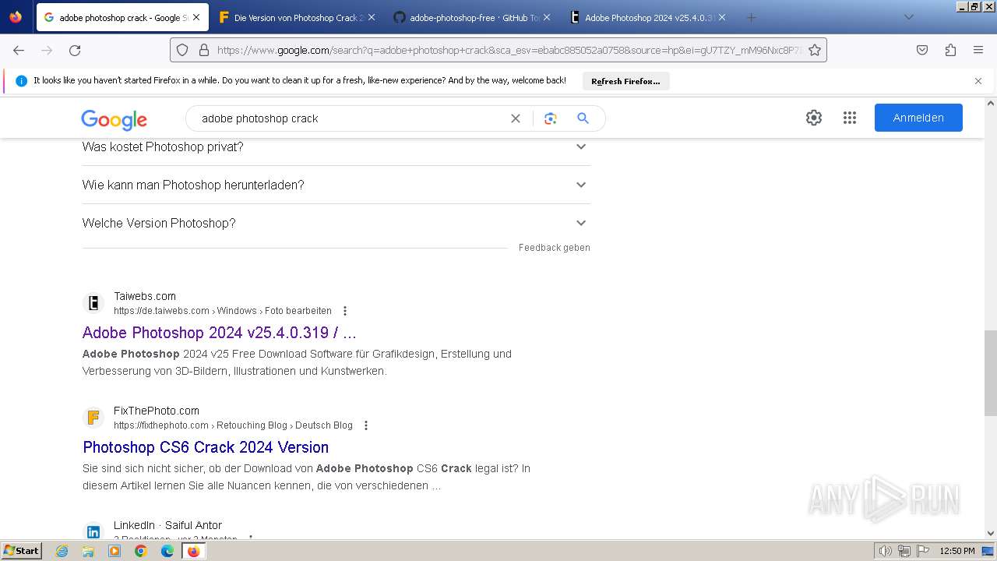This screenshot has width=997, height=561.
Task: Click the taskbar clock 12:50 PM
Action: click(957, 551)
